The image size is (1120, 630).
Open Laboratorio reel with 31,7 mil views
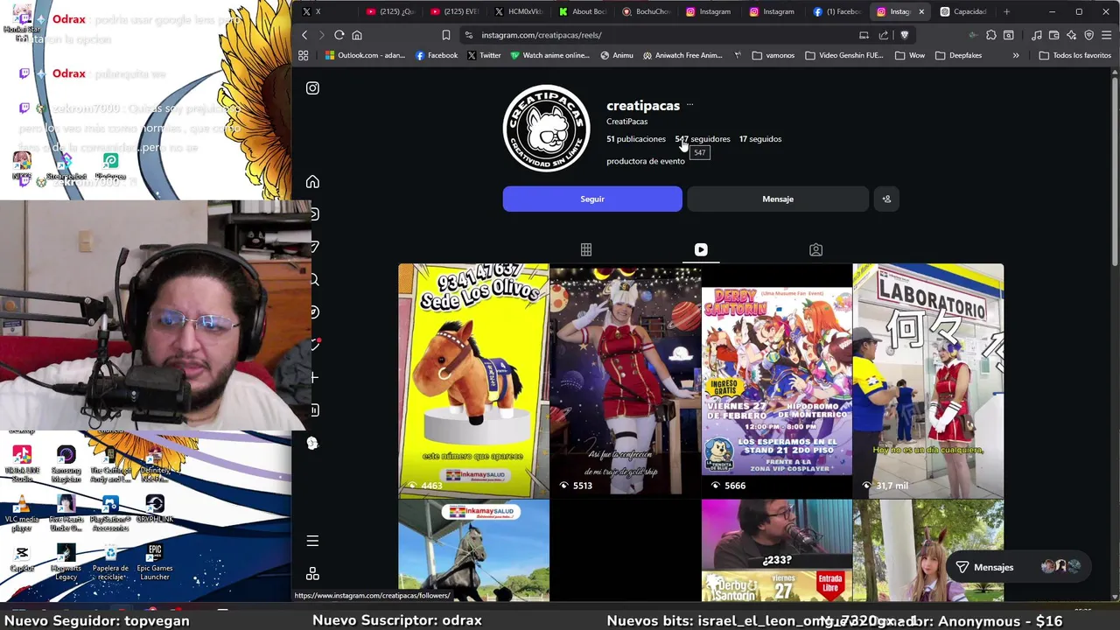click(928, 381)
